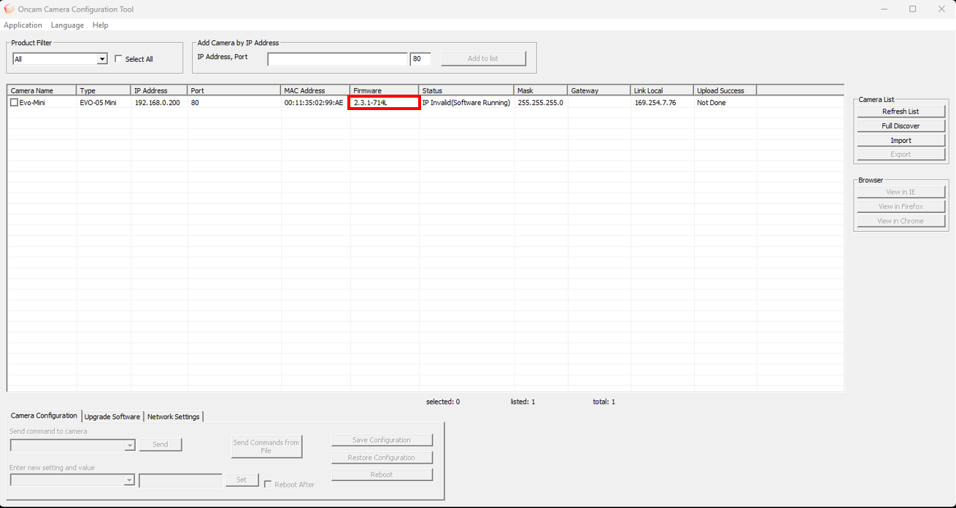Minimize the Oncam Configuration Tool window
The width and height of the screenshot is (956, 508).
(884, 9)
